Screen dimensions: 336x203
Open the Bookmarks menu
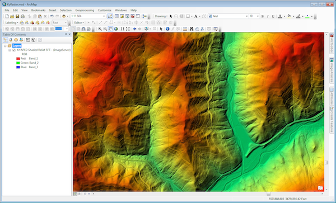[x=38, y=10]
